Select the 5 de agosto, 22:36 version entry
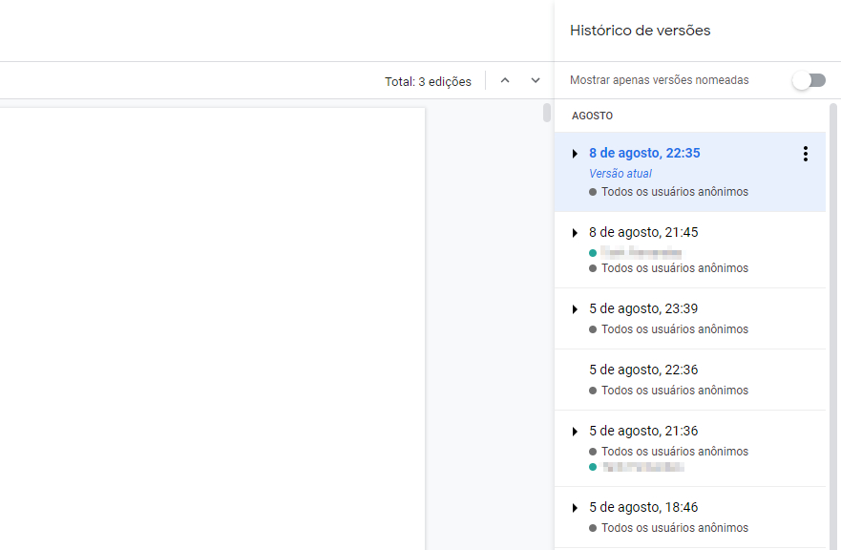 pos(645,370)
